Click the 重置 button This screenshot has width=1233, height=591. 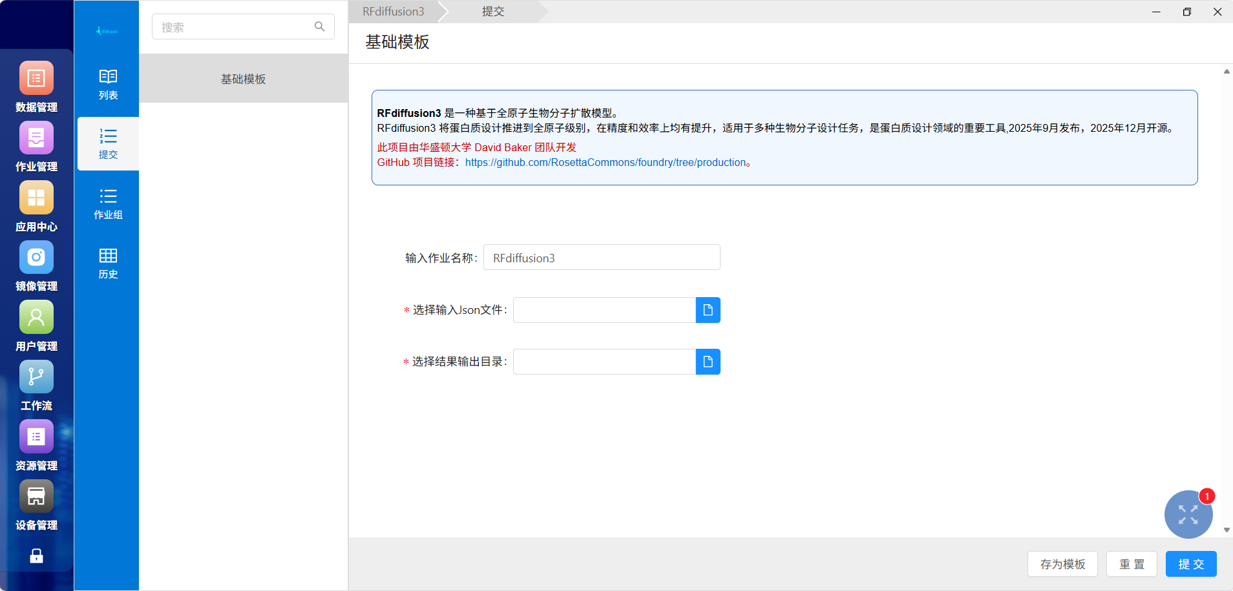[x=1132, y=564]
